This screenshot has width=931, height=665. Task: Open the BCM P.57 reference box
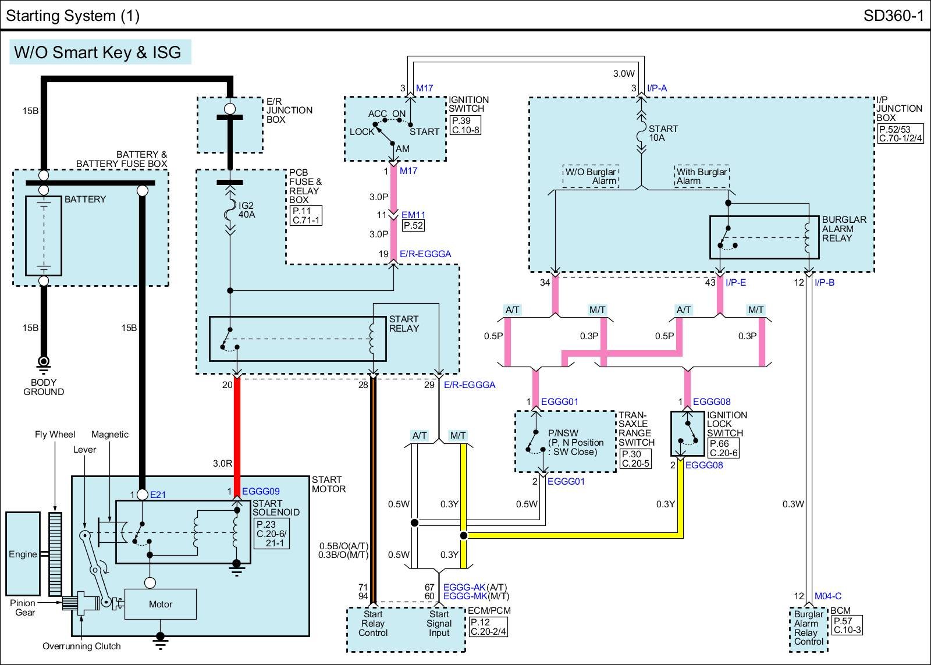pyautogui.click(x=847, y=625)
